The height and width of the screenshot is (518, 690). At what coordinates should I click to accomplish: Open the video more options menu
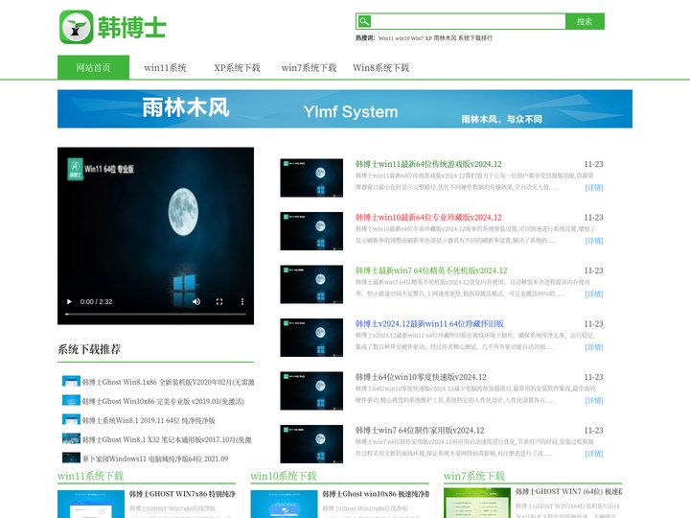242,302
